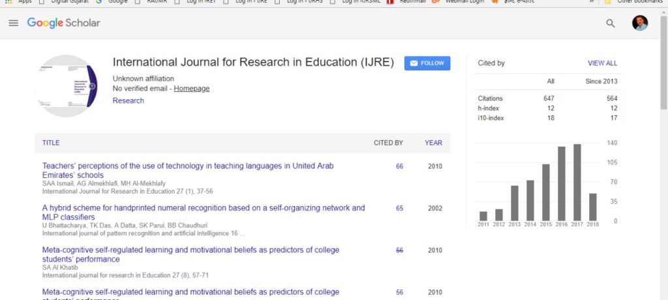Click the 2012 bar in the citations chart
The height and width of the screenshot is (300, 668).
point(499,215)
